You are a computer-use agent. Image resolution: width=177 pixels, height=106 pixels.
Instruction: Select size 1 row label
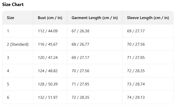click(8, 31)
